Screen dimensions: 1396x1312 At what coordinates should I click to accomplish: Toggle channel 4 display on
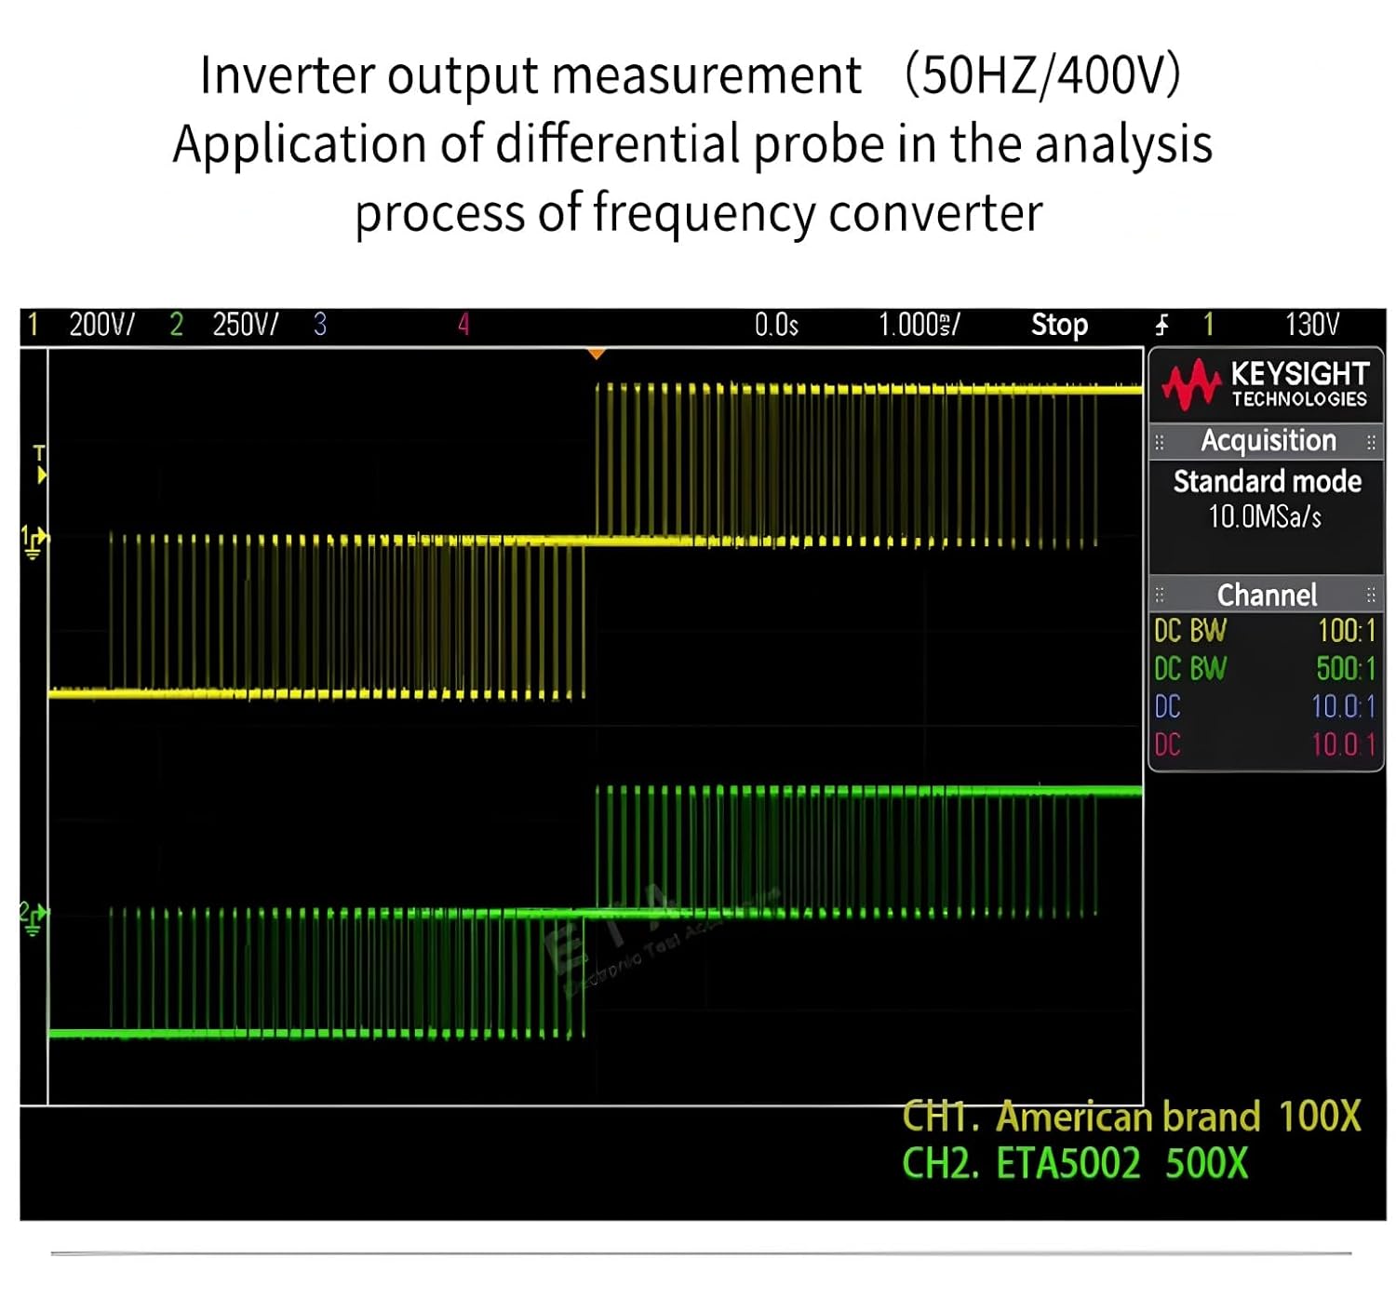point(465,325)
